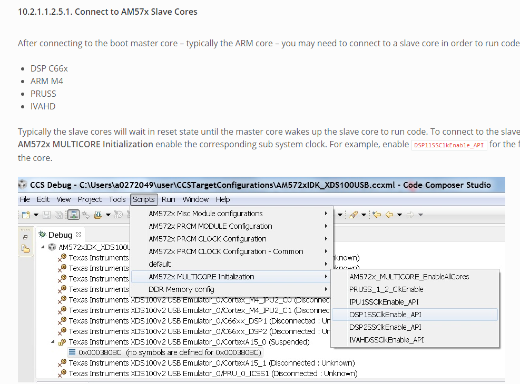Run DSP2SSClkEnable_API script
This screenshot has width=520, height=384.
point(415,327)
